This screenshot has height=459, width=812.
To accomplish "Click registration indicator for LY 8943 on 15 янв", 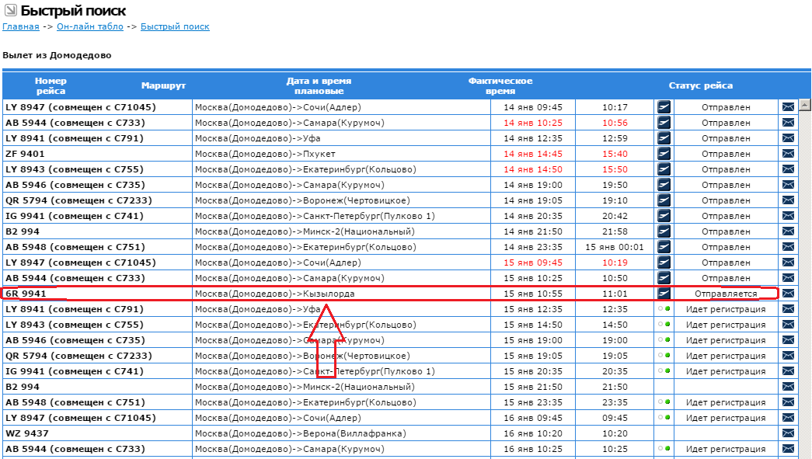I will 664,325.
